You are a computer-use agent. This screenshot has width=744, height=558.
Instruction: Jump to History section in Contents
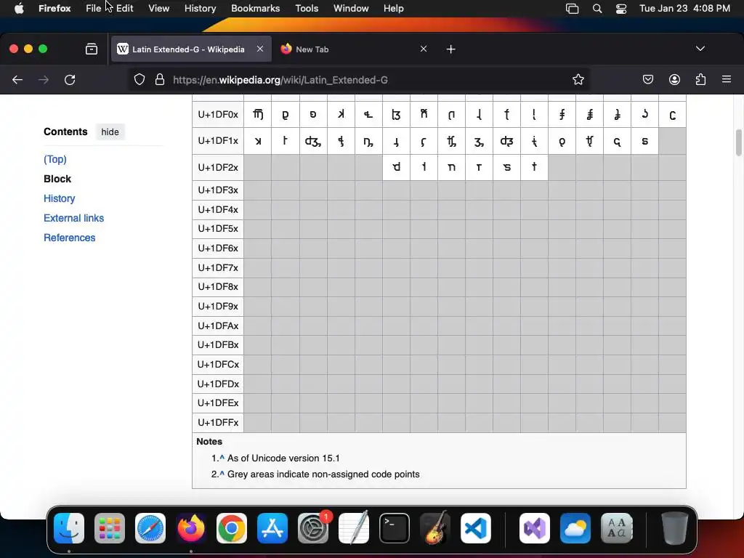60,198
